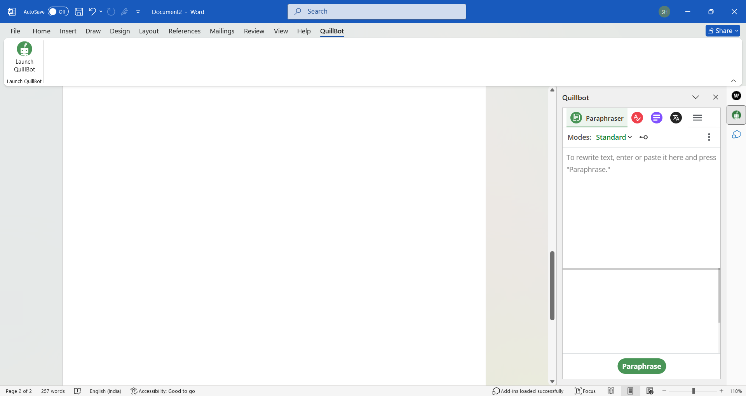Click the Focus mode icon
The width and height of the screenshot is (746, 396).
click(x=585, y=391)
